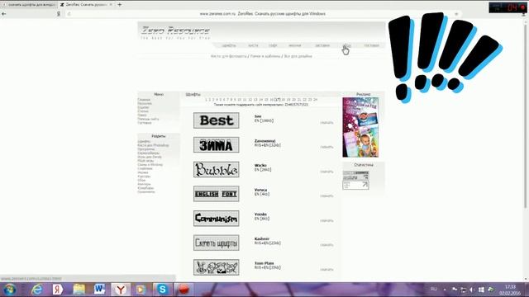Image resolution: width=529 pixels, height=297 pixels.
Task: Open first link under Меню sidebar
Action: [x=144, y=100]
